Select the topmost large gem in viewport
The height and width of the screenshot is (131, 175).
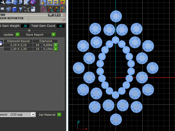[116, 16]
